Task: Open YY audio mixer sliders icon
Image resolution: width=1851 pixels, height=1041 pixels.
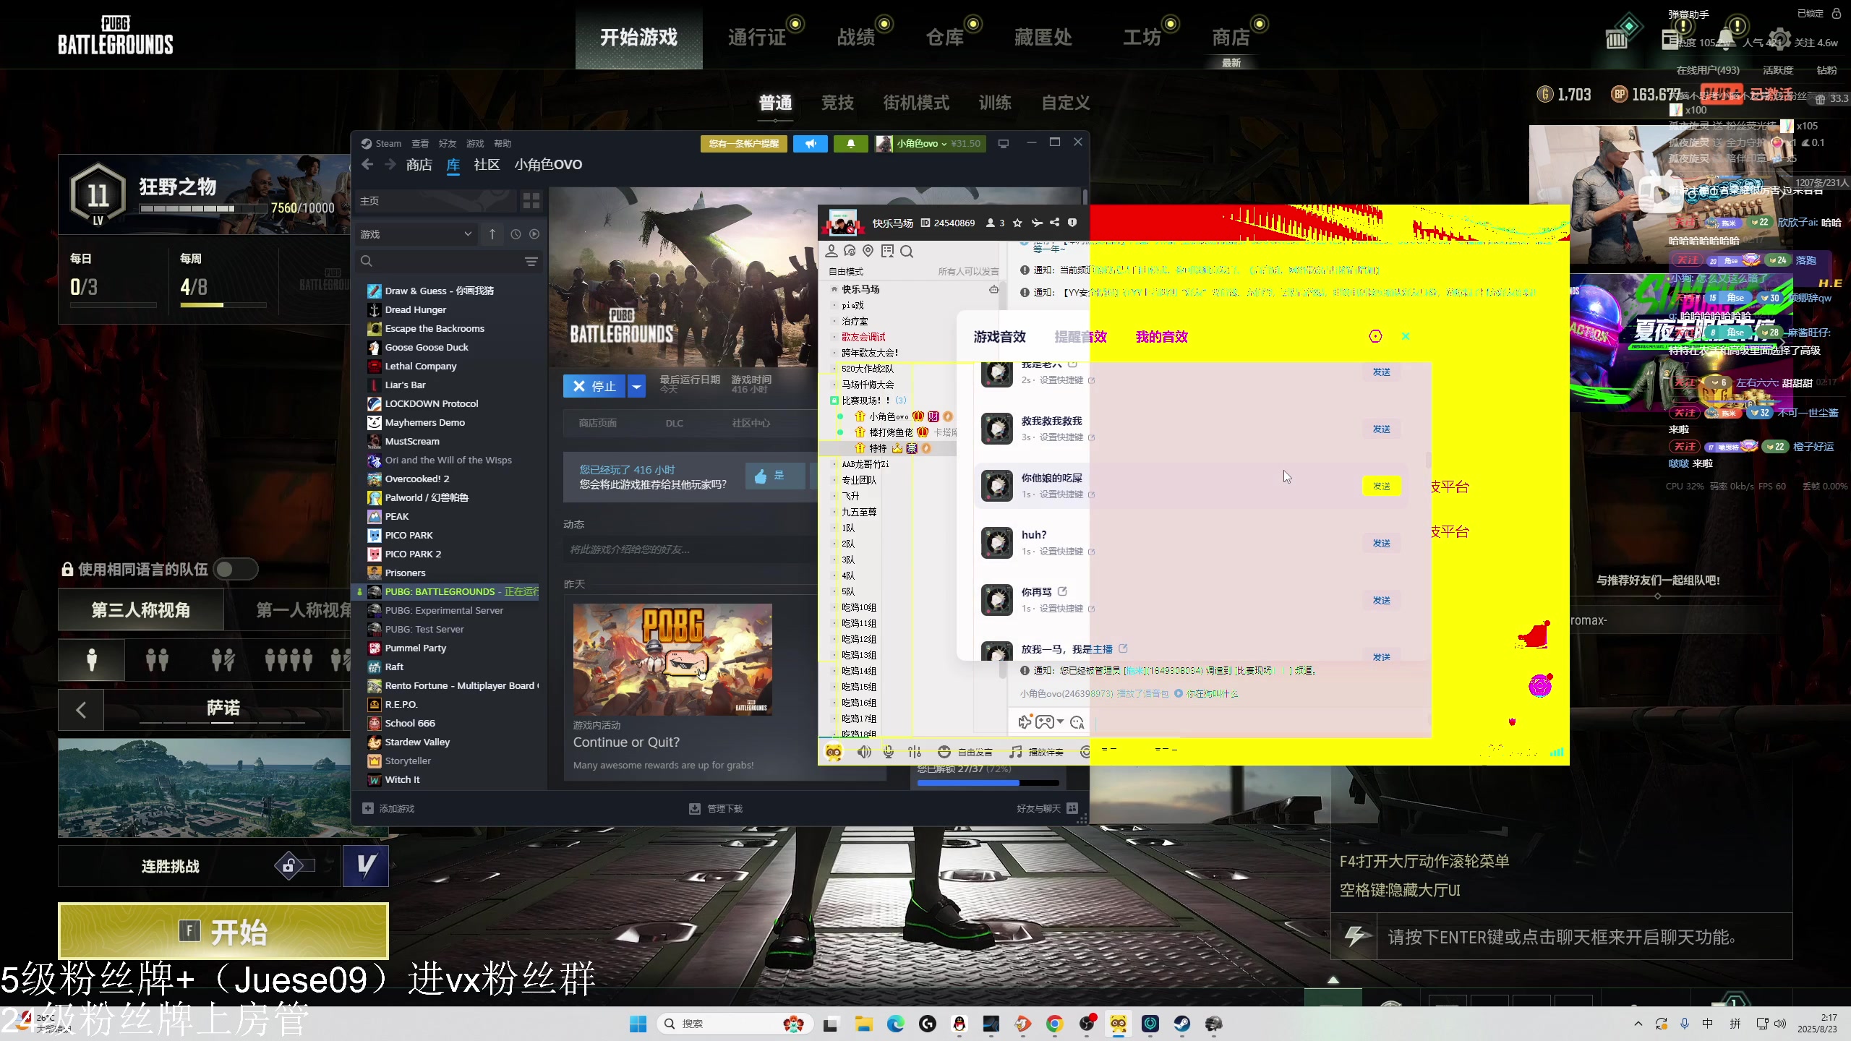Action: click(x=915, y=752)
